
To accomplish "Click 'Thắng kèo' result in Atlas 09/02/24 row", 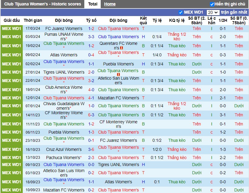I will click(177, 55).
